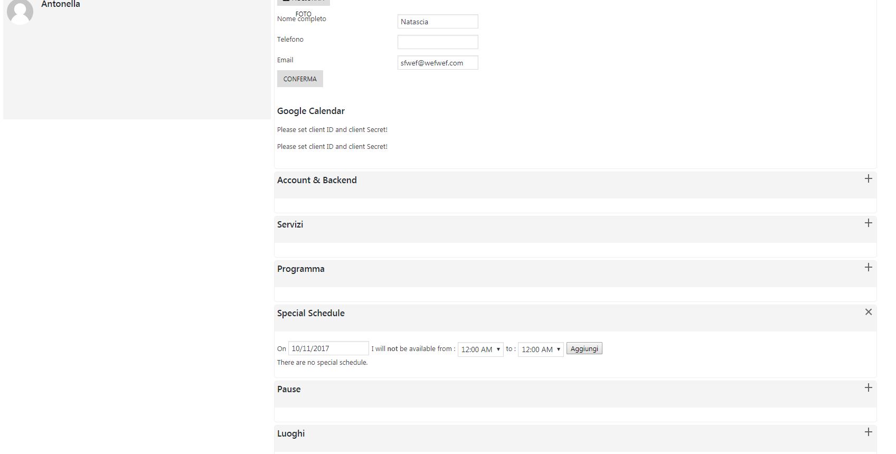The image size is (896, 454).
Task: Collapse Special Schedule with the X icon
Action: coord(868,312)
